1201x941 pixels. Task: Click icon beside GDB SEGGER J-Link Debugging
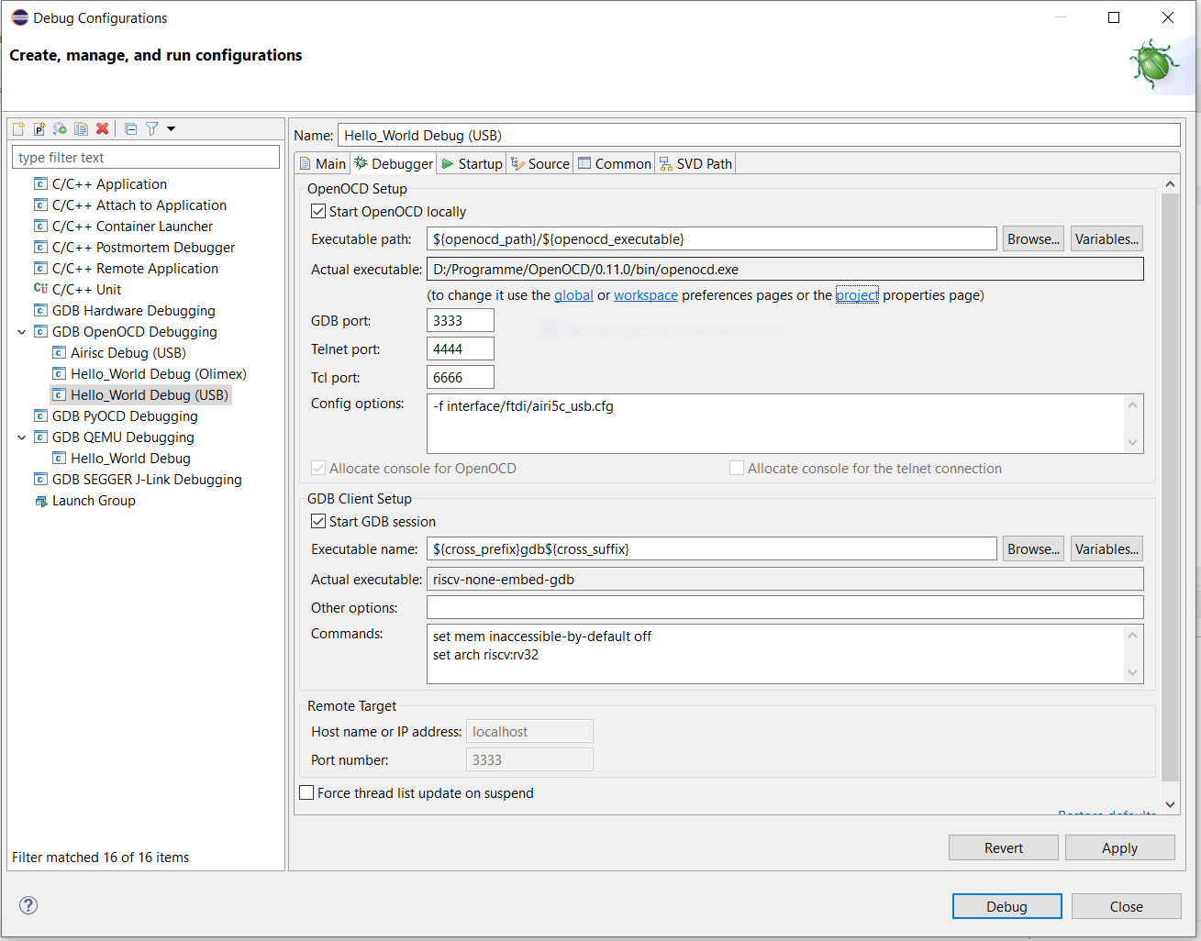click(40, 480)
